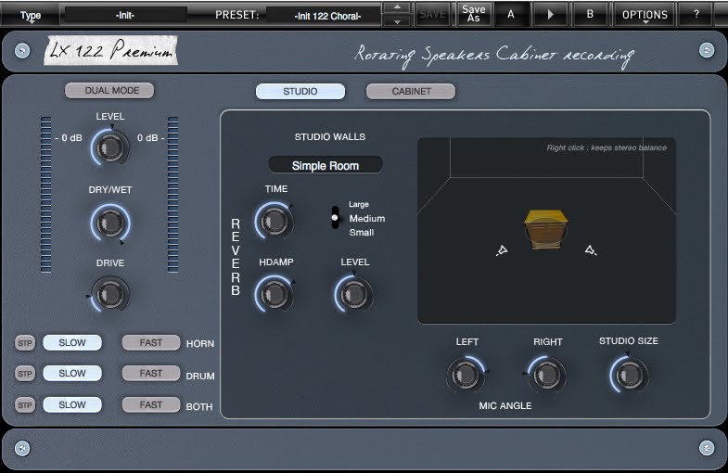
Task: Stop the HORN rotor with STP
Action: click(25, 343)
